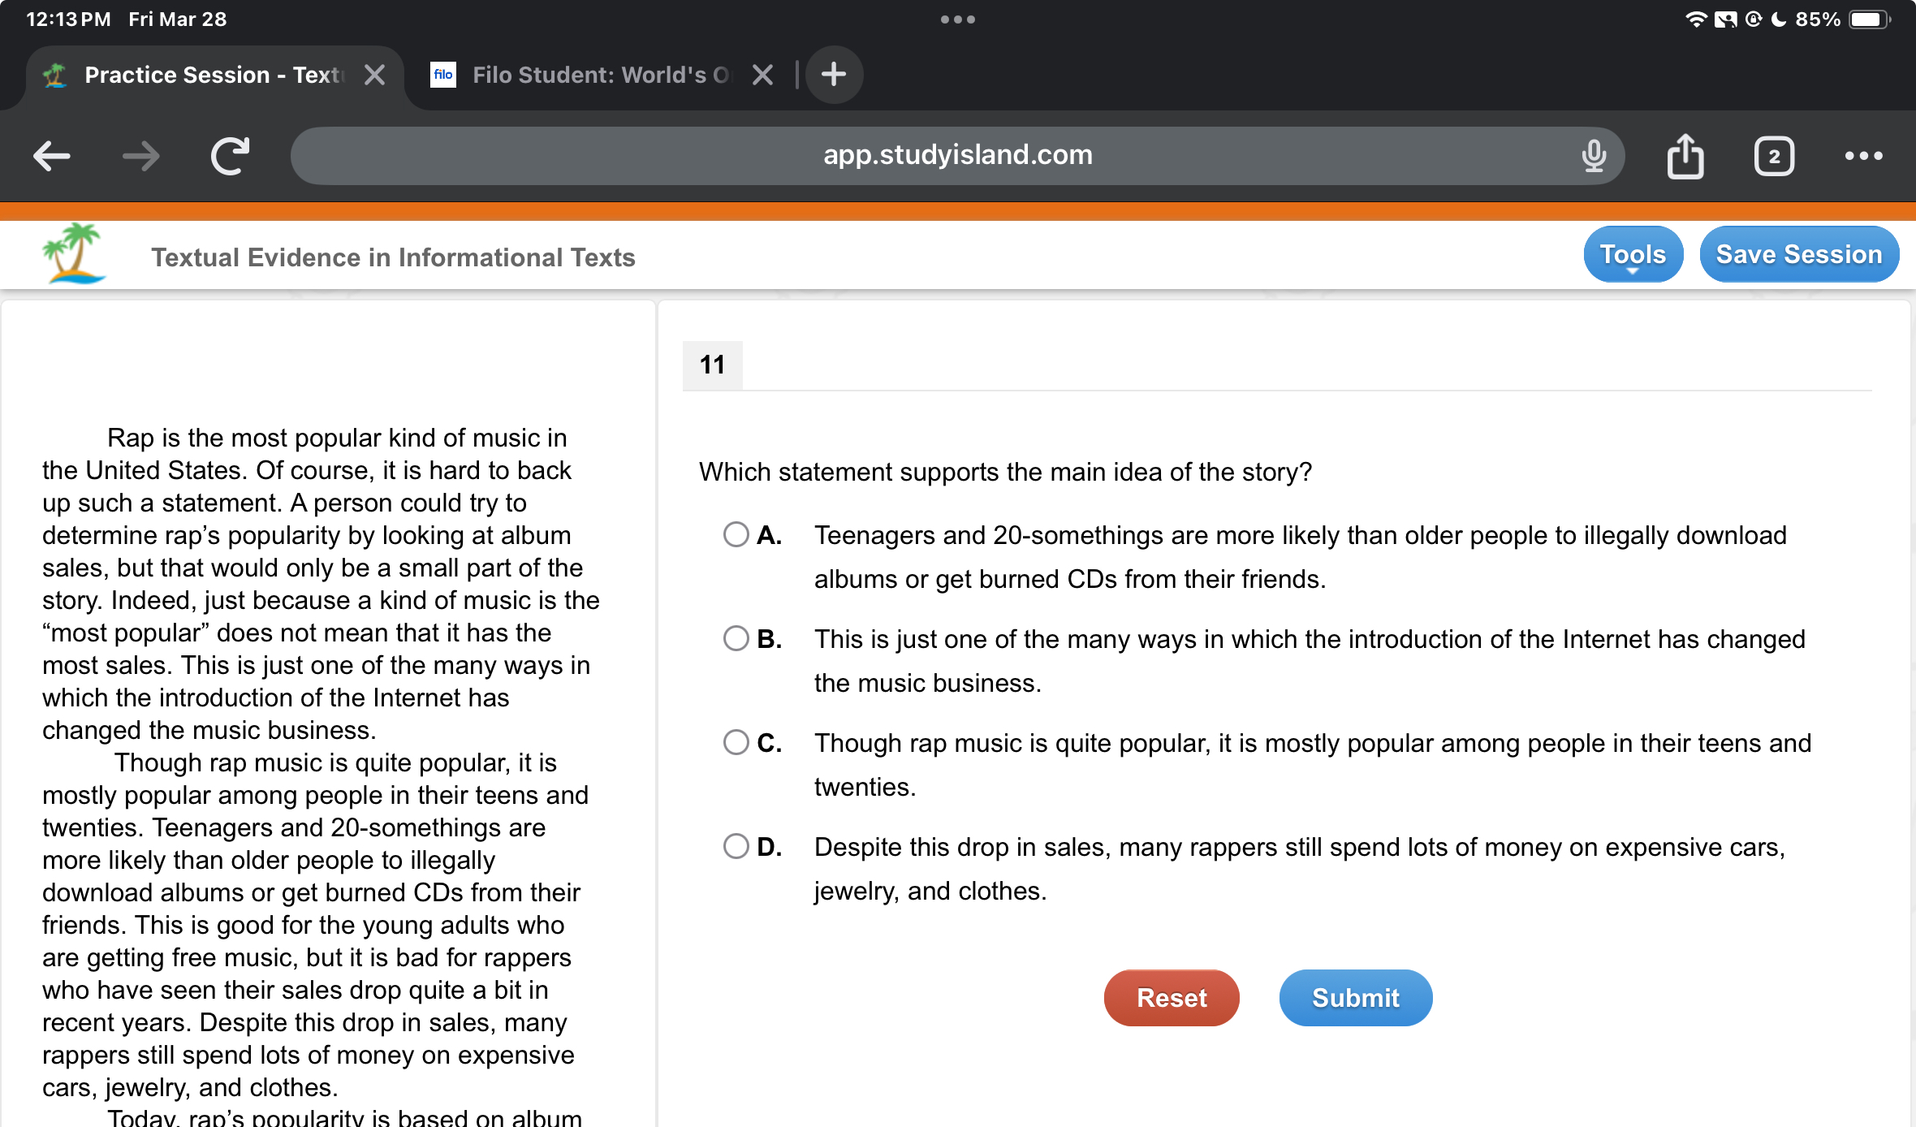Click passage line 'Rap is the most popular kind'
This screenshot has width=1916, height=1127.
click(337, 438)
